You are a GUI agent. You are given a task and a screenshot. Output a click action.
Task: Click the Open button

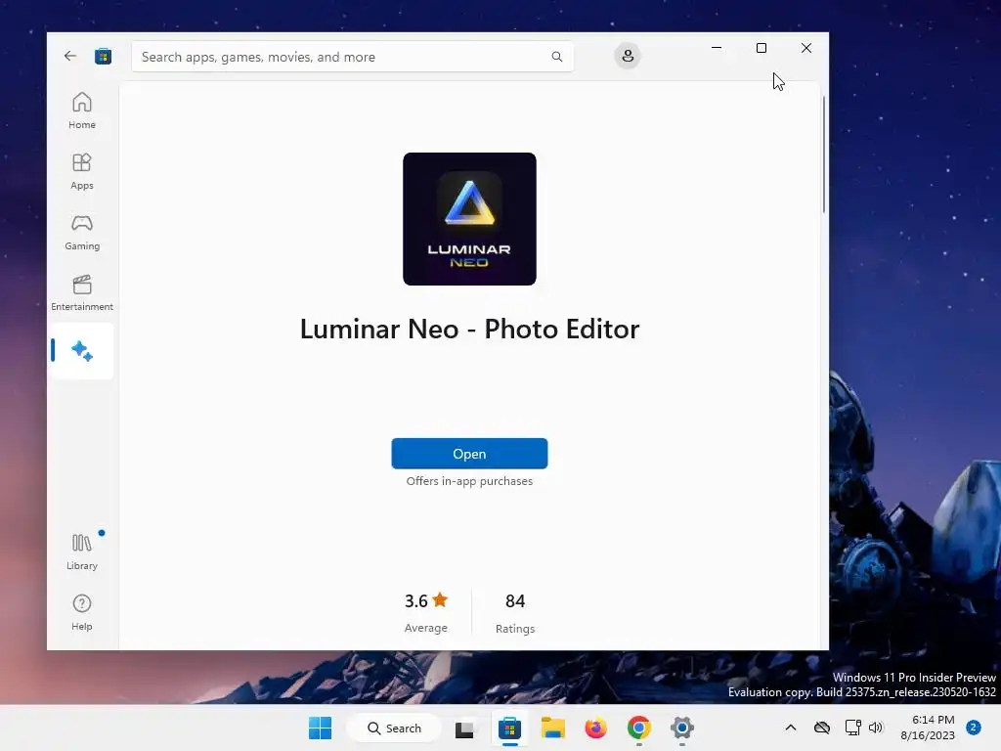(469, 454)
